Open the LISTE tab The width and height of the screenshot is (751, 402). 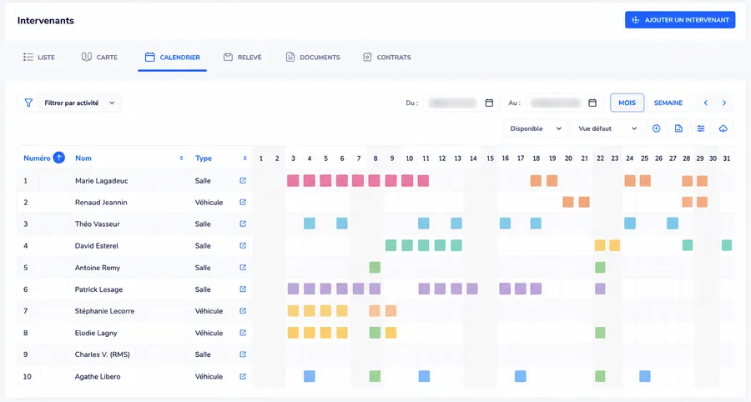point(39,57)
